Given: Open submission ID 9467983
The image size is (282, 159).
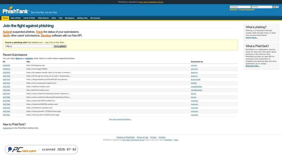Looking at the screenshot, I should point(6,108).
